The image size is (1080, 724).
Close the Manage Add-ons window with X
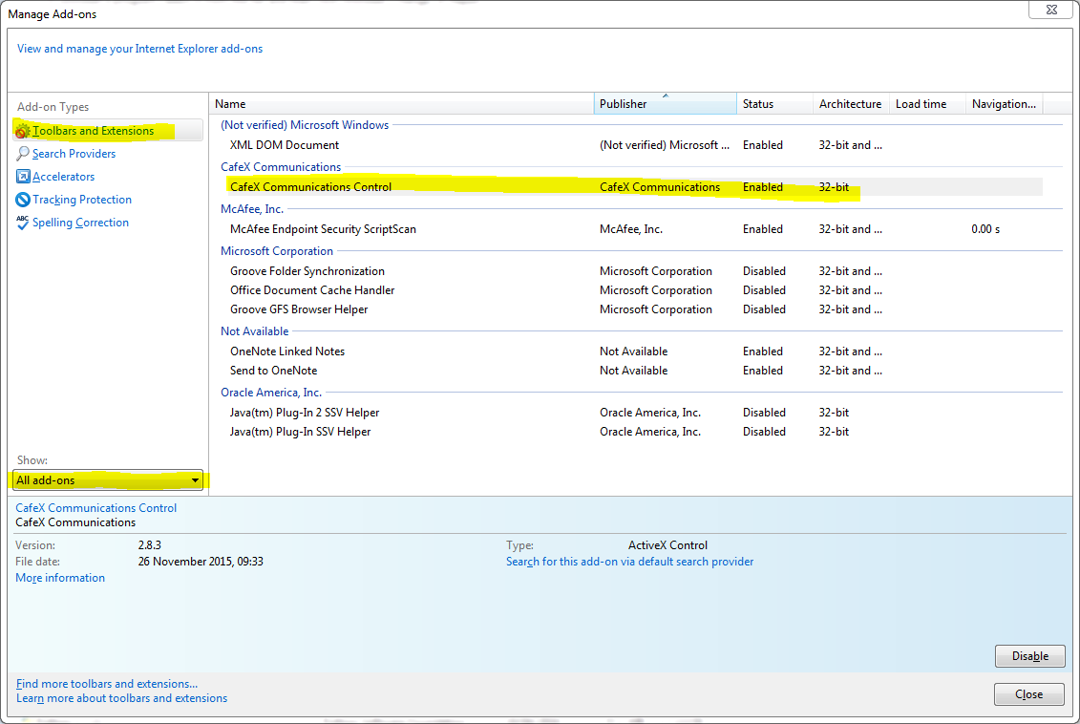(x=1051, y=10)
